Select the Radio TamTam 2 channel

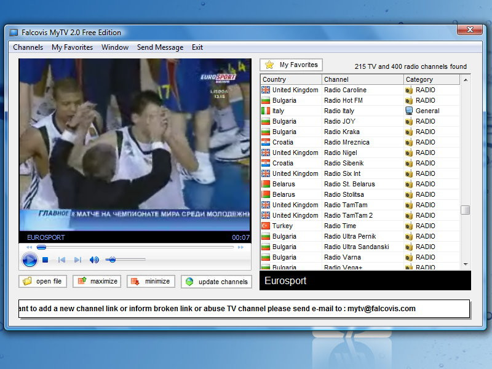360,216
